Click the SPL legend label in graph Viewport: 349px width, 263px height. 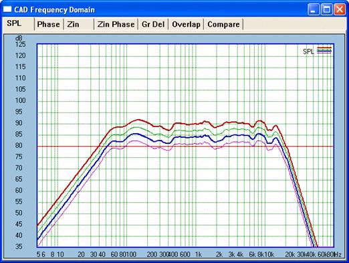click(308, 52)
